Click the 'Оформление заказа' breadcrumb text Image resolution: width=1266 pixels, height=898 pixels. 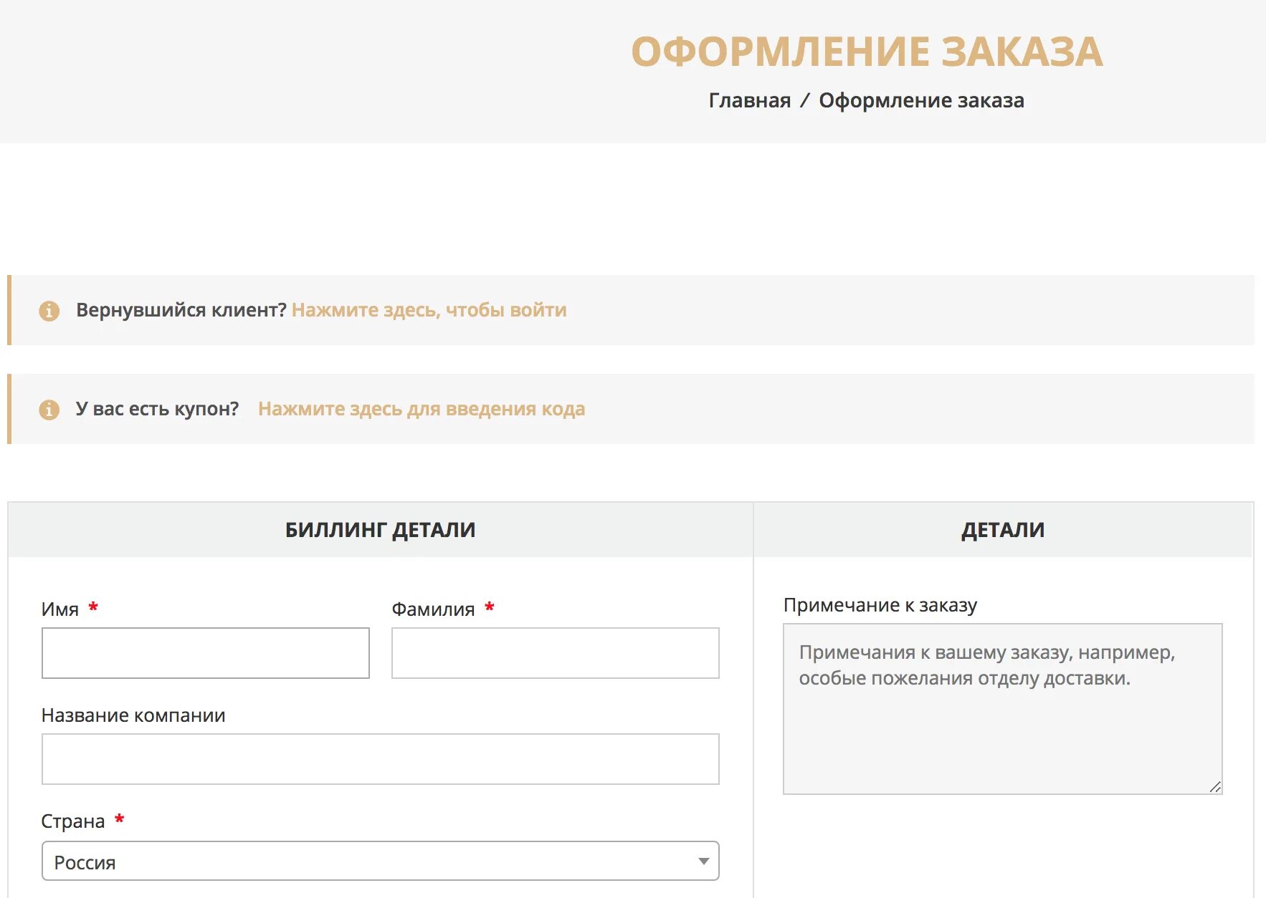pos(922,100)
